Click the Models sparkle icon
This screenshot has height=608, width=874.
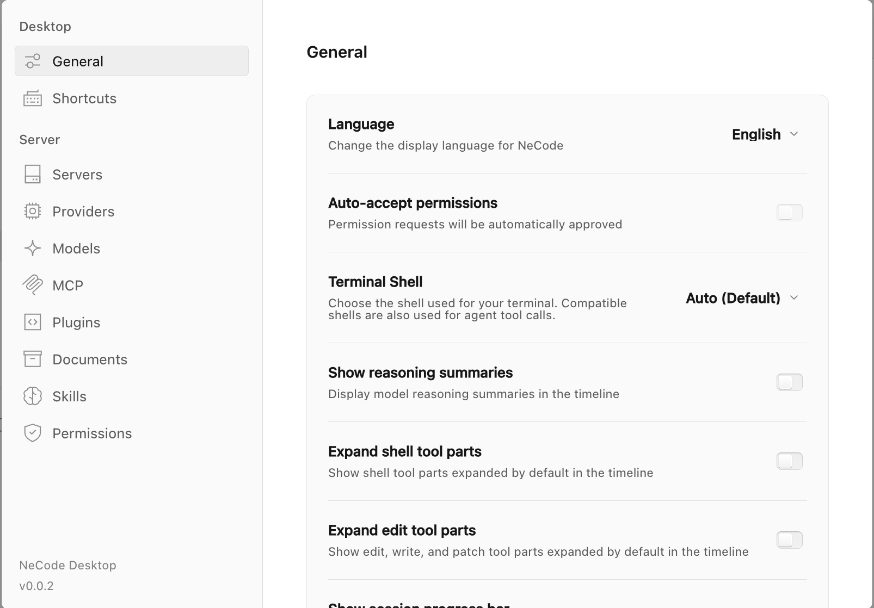point(33,248)
